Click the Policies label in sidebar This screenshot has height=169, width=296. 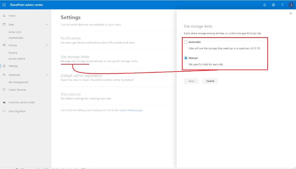13,45
